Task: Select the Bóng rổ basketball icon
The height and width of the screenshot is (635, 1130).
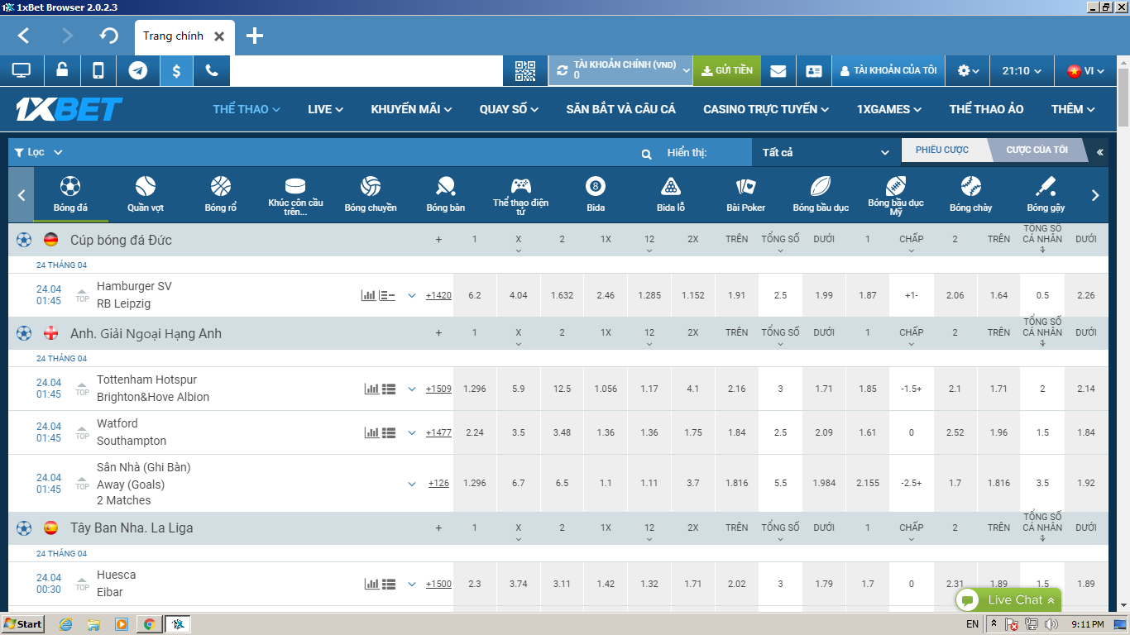Action: (221, 194)
